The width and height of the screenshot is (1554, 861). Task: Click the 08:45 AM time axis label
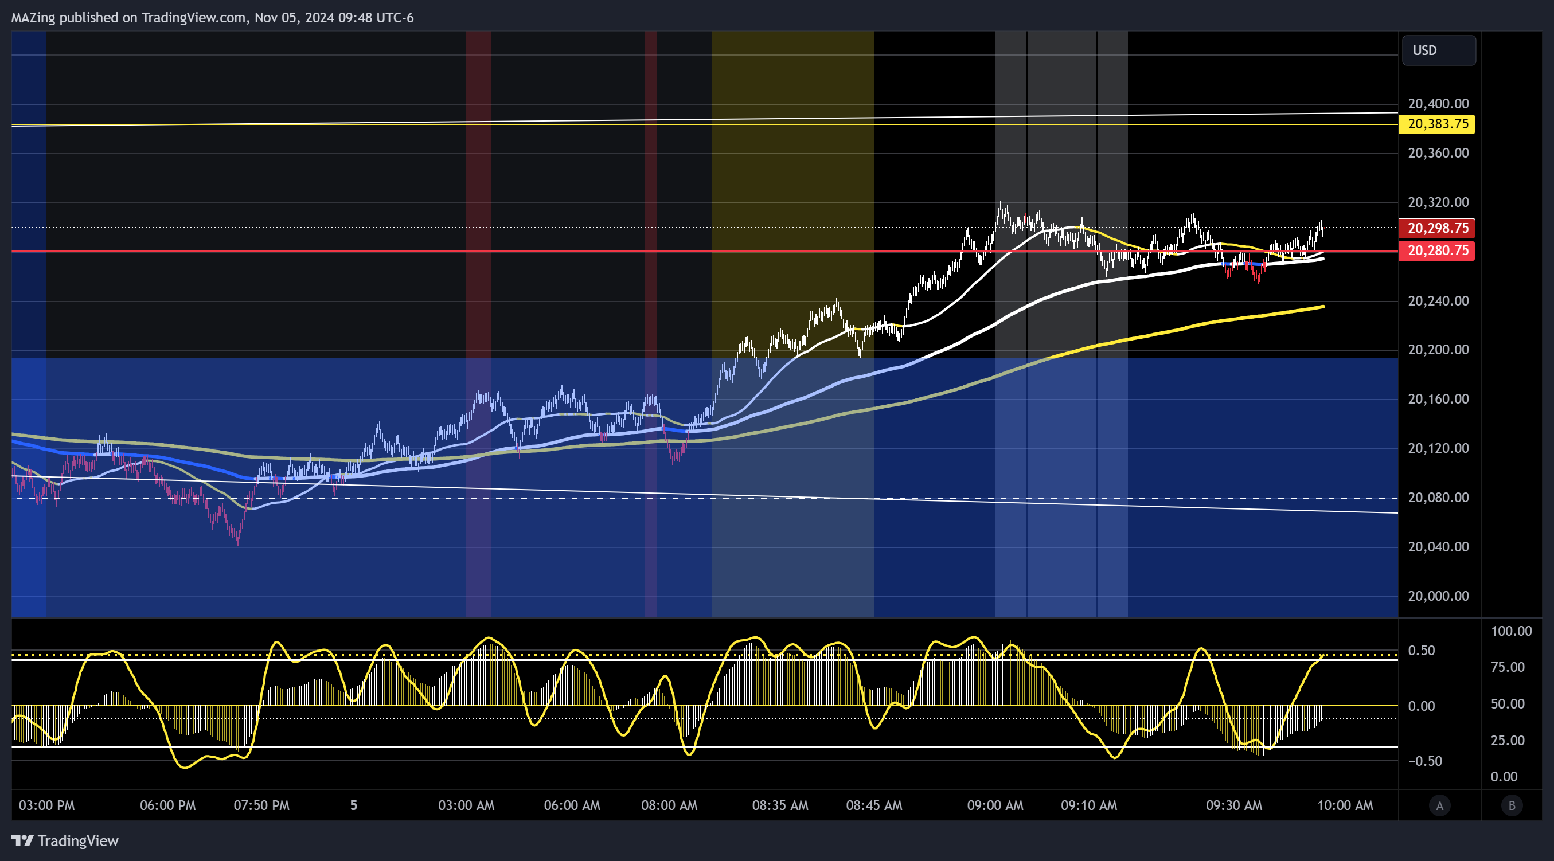(874, 805)
